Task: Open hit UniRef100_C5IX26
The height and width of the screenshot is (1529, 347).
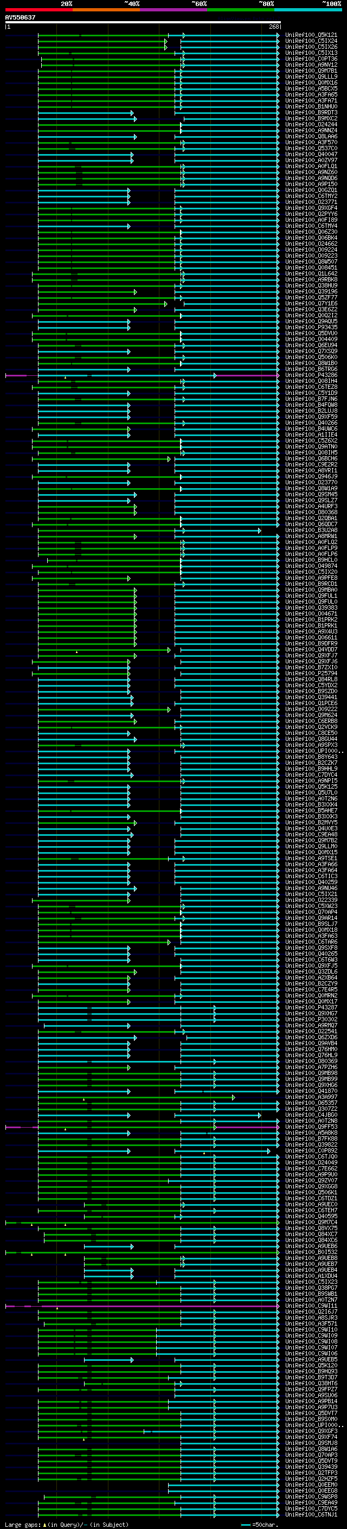Action: 311,47
